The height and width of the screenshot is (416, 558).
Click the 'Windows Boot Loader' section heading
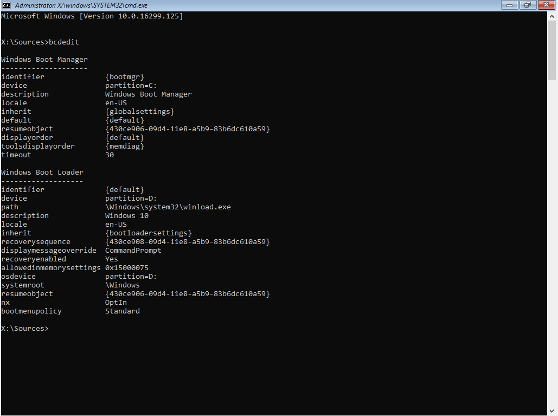tap(42, 172)
